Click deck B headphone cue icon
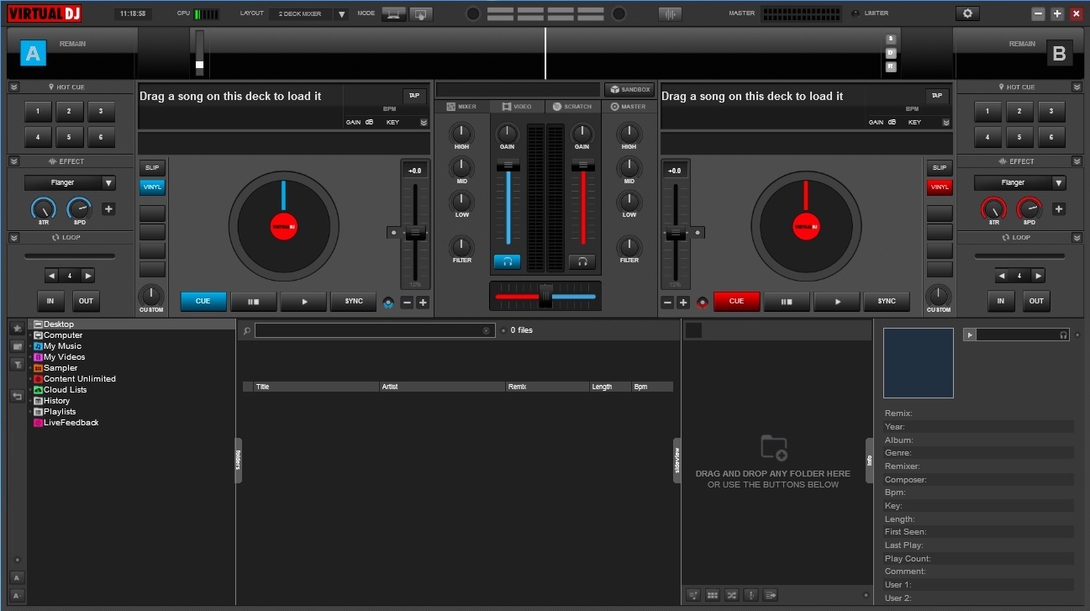Screen dimensions: 1090x611 point(582,261)
